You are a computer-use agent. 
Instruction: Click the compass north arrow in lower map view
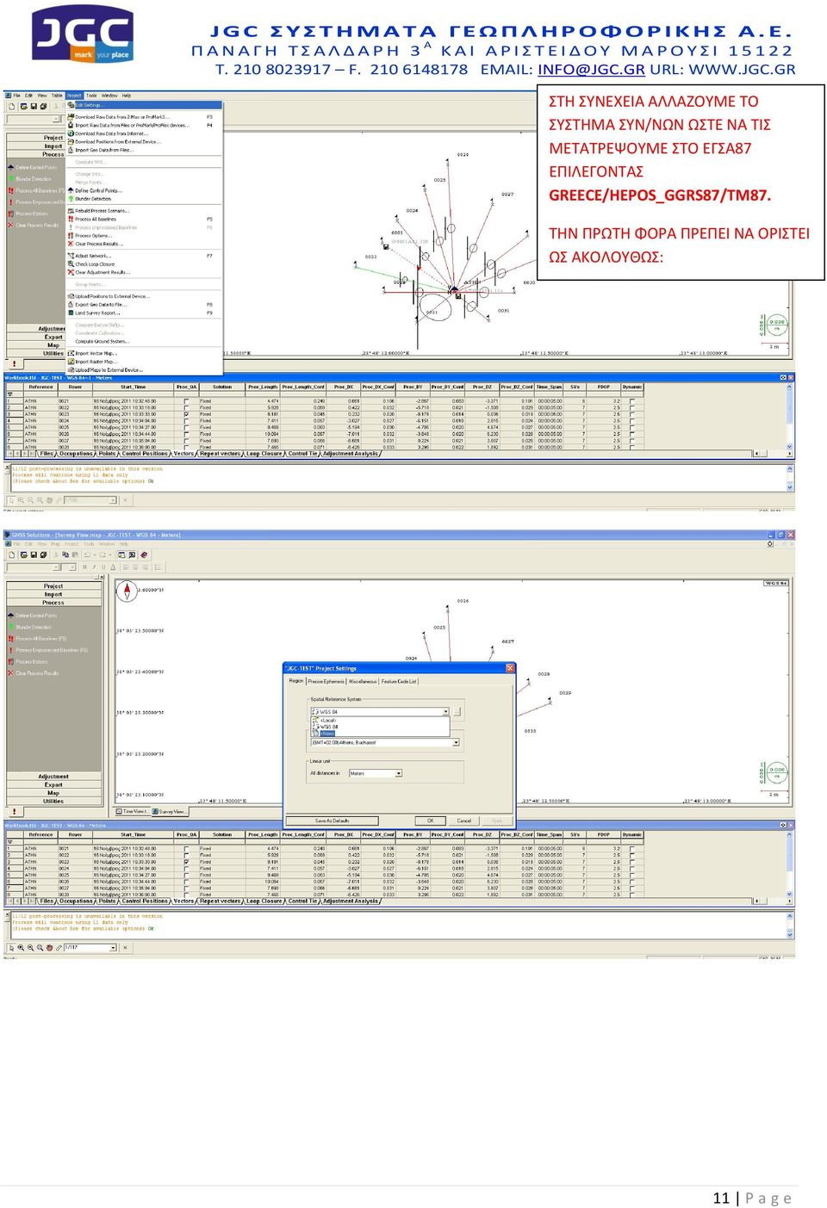click(127, 591)
